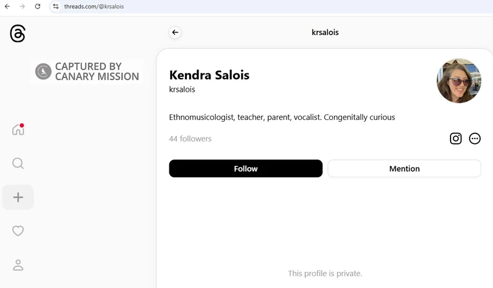The image size is (493, 288).
Task: Select the Kendra Salois name heading
Action: click(x=210, y=75)
